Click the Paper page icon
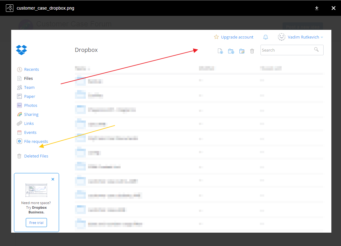Viewport: 341px width, 246px height. (x=19, y=96)
